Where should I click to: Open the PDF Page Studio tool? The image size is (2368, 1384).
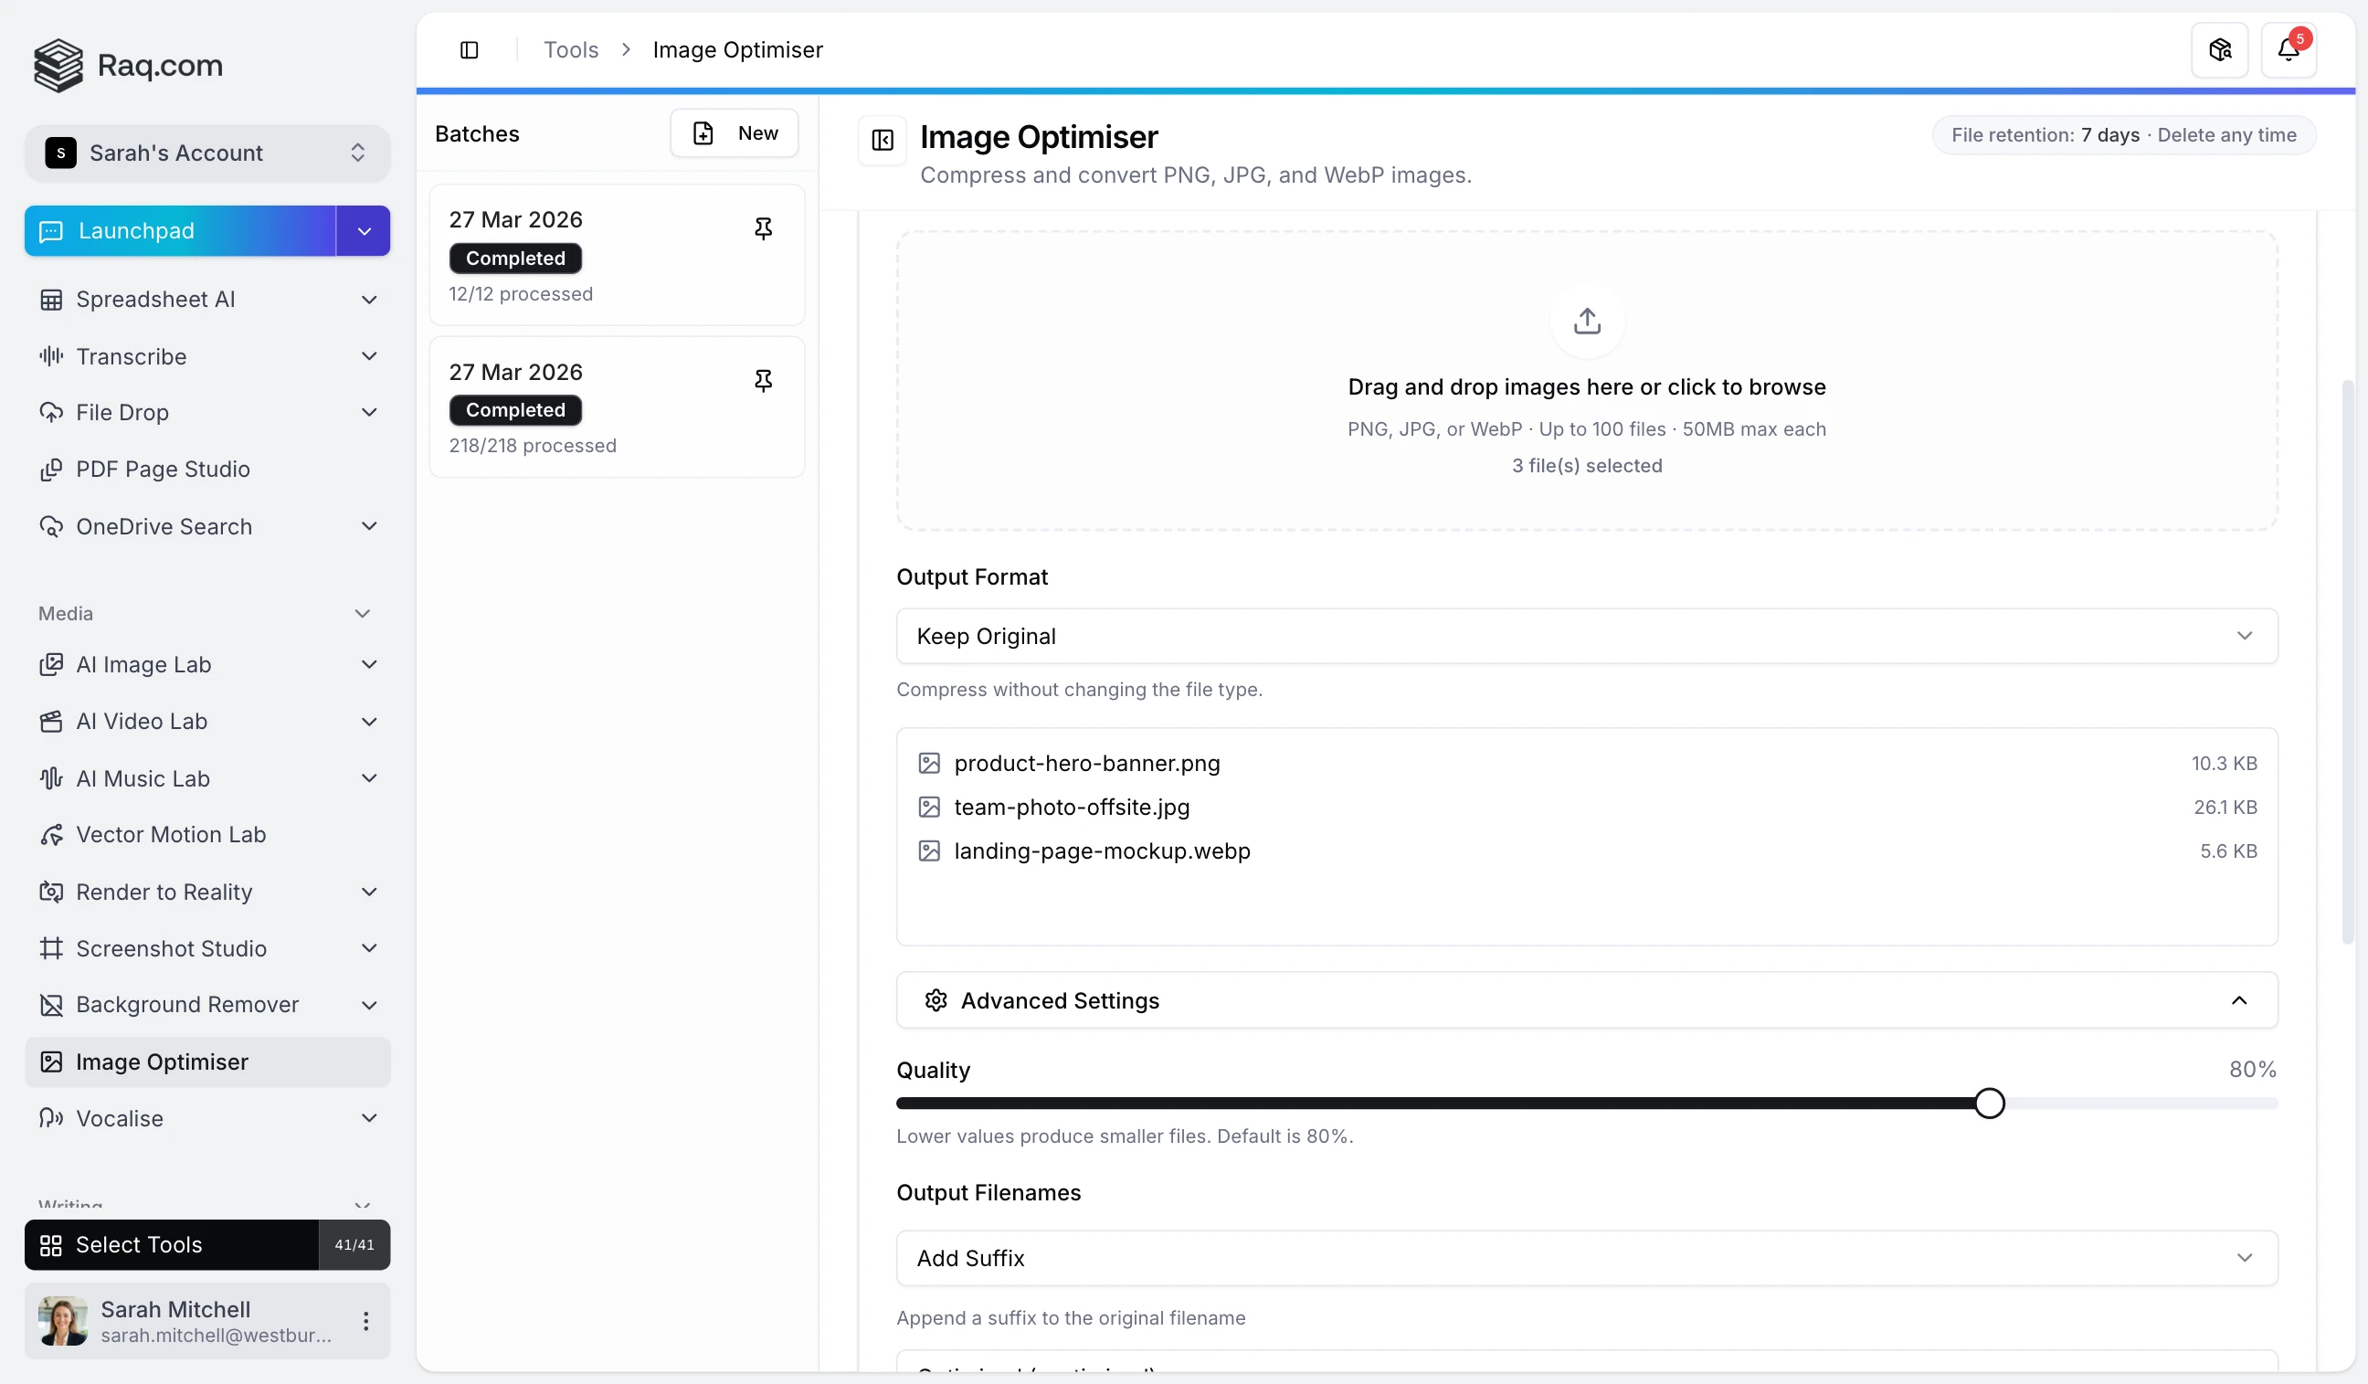(163, 469)
